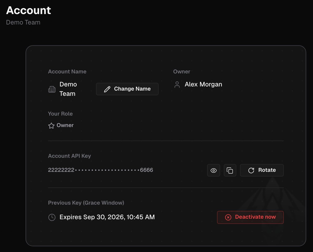Click the star icon beside Owner role

click(x=51, y=126)
